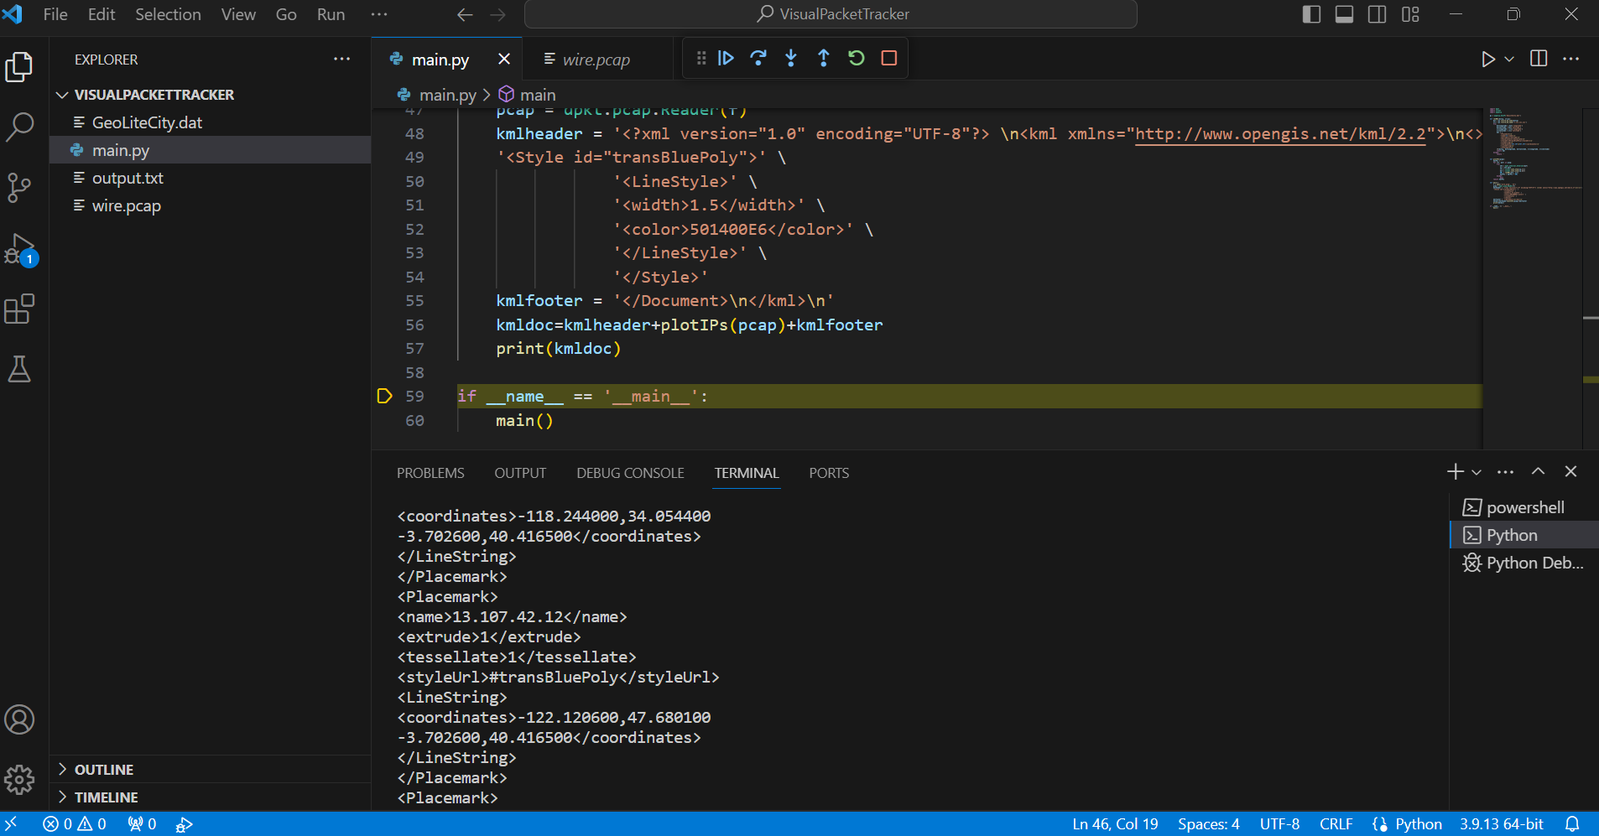
Task: Toggle Secondary Side Bar visibility
Action: 1377,14
